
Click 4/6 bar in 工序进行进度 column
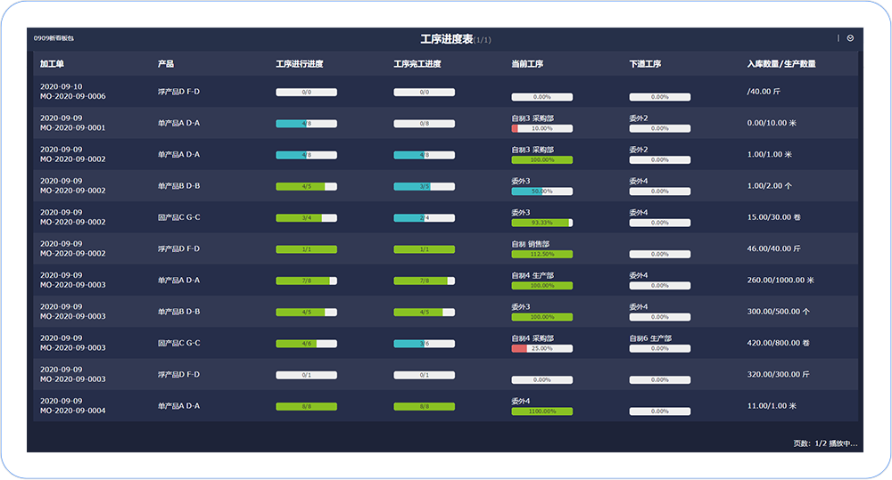pos(307,344)
